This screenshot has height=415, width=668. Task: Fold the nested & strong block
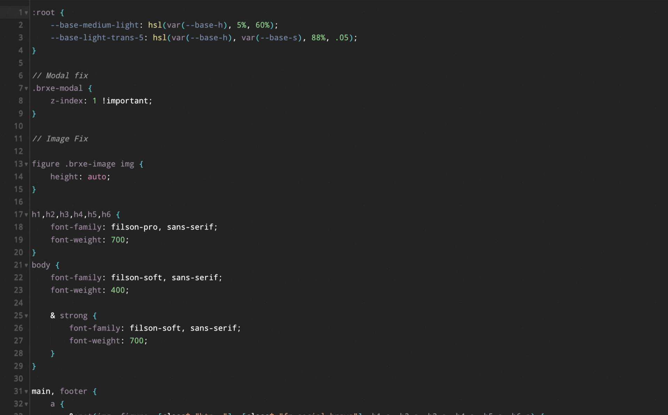(26, 316)
